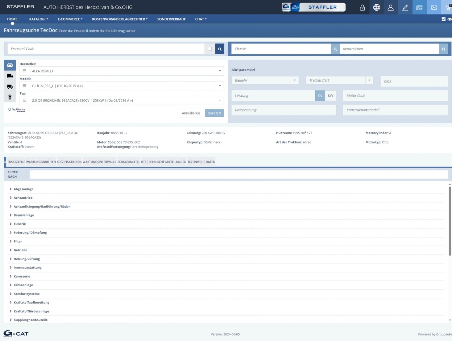Open the Hersteller dropdown arrow
The width and height of the screenshot is (452, 341).
[220, 71]
